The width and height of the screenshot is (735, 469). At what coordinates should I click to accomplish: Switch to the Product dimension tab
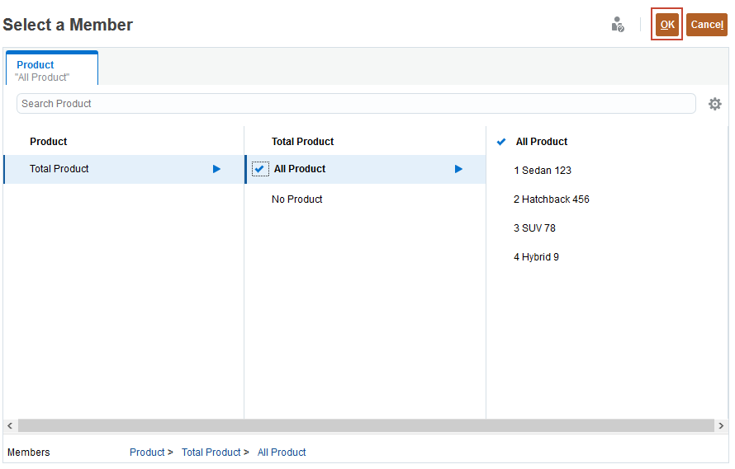51,69
